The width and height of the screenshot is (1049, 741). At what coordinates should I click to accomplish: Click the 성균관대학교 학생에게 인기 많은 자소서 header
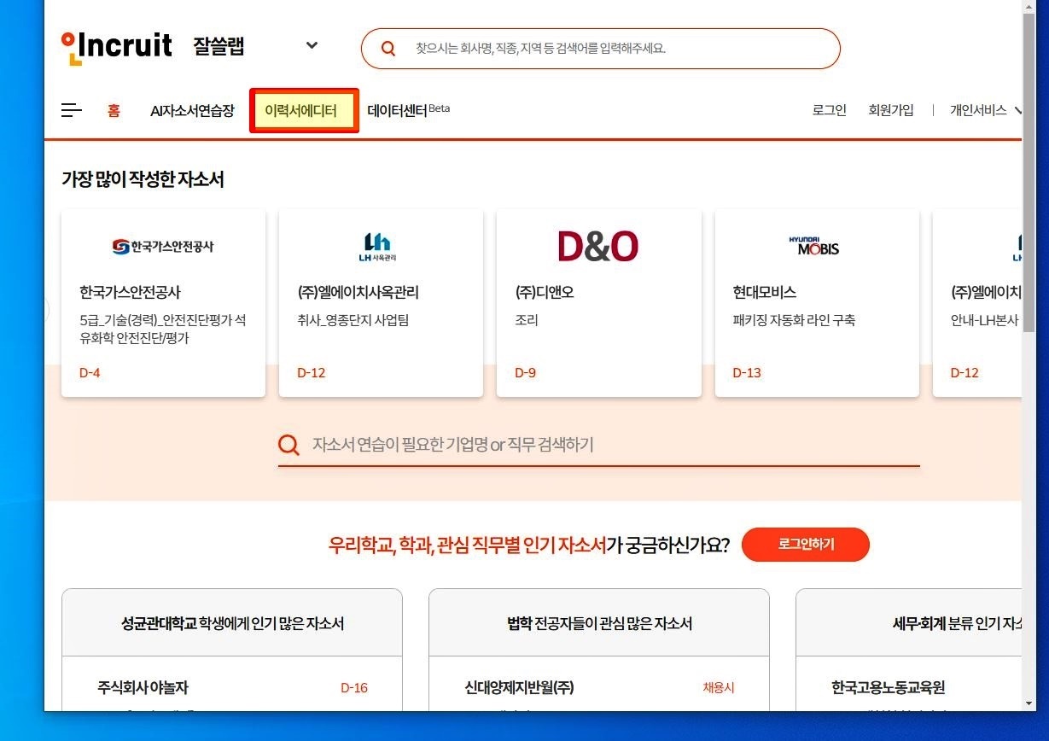pyautogui.click(x=232, y=624)
